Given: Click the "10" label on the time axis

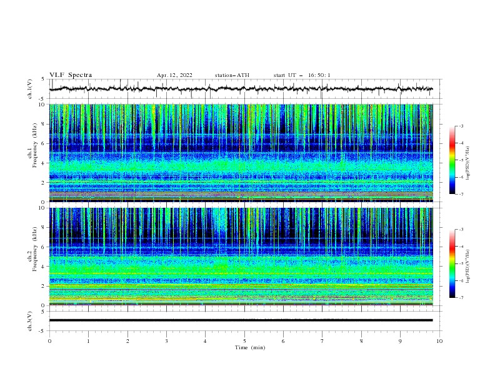Looking at the screenshot, I should point(439,341).
